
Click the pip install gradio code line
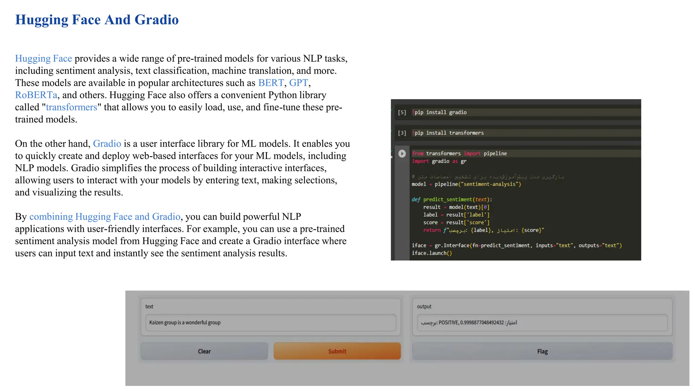click(x=439, y=112)
